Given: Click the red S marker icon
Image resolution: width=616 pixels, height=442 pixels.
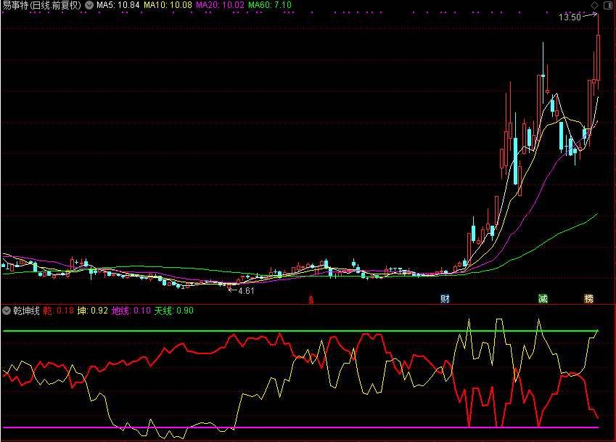Looking at the screenshot, I should coord(311,300).
